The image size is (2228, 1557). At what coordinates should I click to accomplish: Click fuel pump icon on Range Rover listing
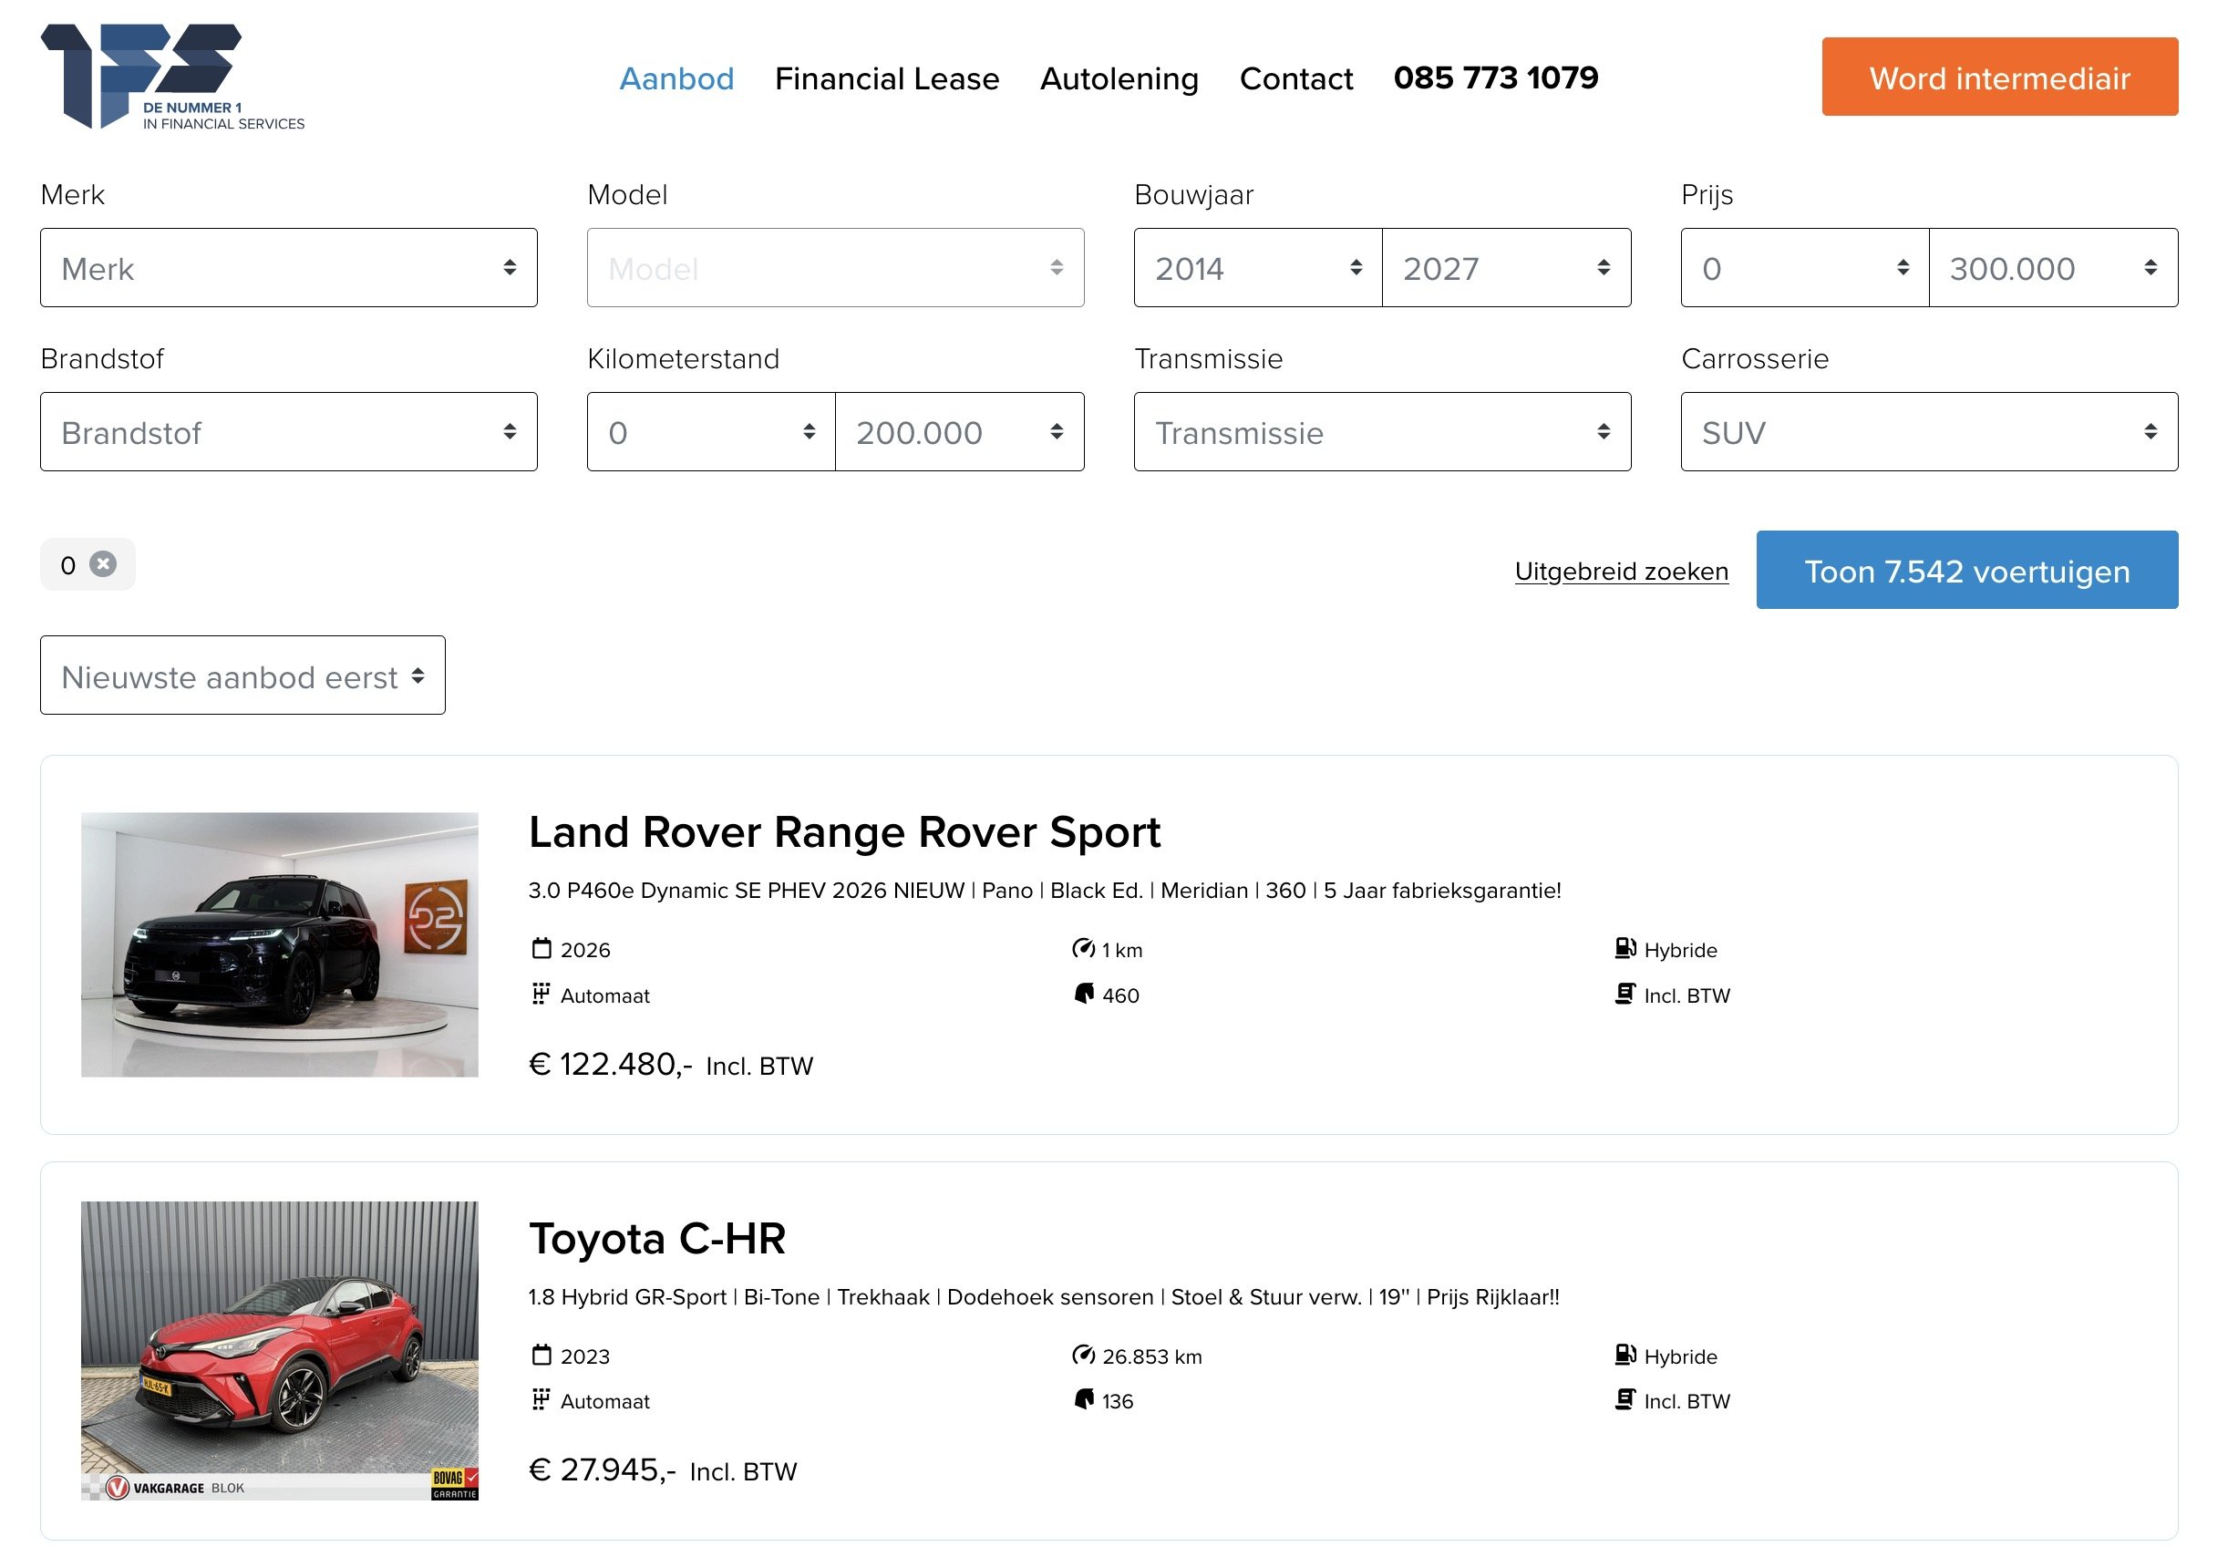(1625, 948)
